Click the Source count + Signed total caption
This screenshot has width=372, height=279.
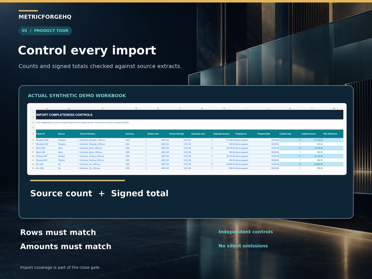click(100, 193)
